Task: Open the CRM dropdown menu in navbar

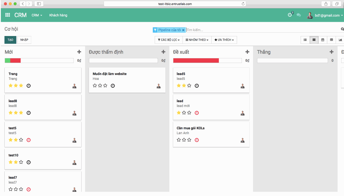Action: click(x=37, y=15)
